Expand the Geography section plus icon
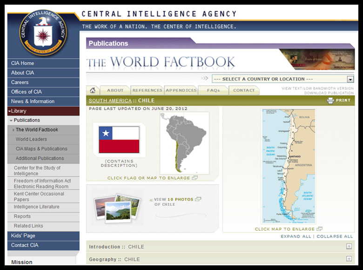Image resolution: width=363 pixels, height=270 pixels. point(349,259)
